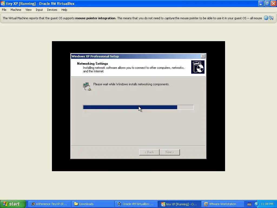Click the VirtualBox title bar icon
This screenshot has height=208, width=277.
[x=3, y=3]
